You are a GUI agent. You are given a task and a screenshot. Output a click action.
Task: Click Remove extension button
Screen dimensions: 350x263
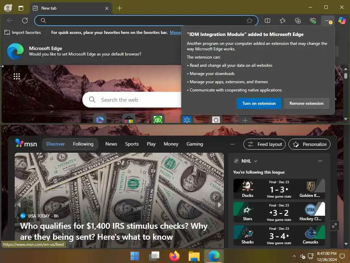[306, 103]
